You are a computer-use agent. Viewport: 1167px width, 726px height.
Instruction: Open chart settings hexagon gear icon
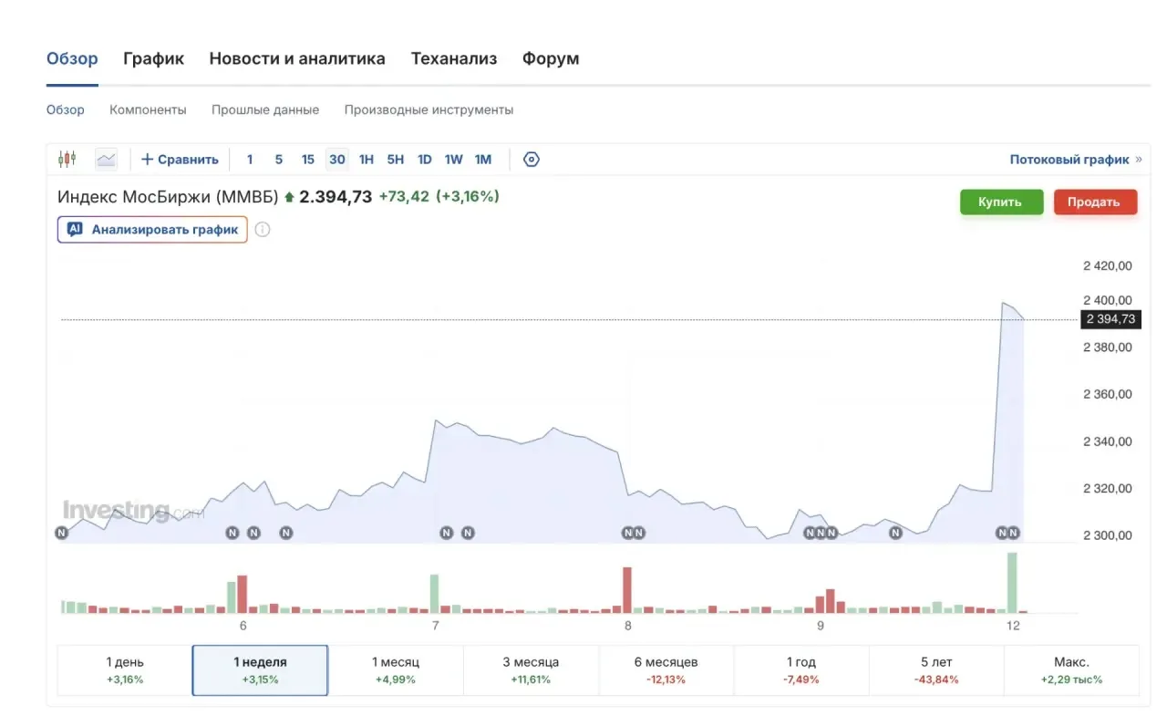point(532,159)
